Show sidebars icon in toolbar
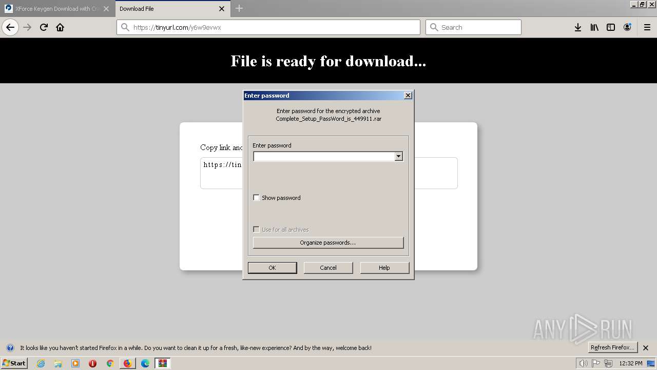Image resolution: width=657 pixels, height=370 pixels. pyautogui.click(x=611, y=27)
